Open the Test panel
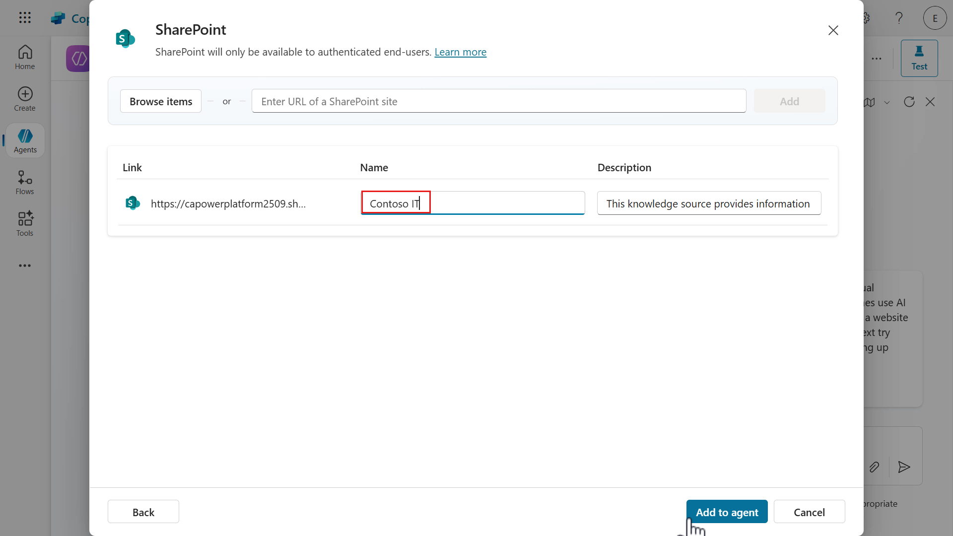 pos(919,58)
